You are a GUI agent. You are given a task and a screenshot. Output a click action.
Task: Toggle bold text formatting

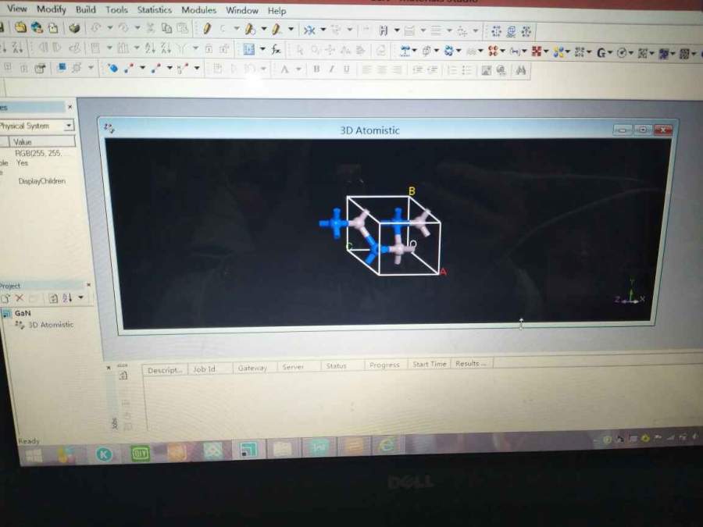click(x=316, y=69)
